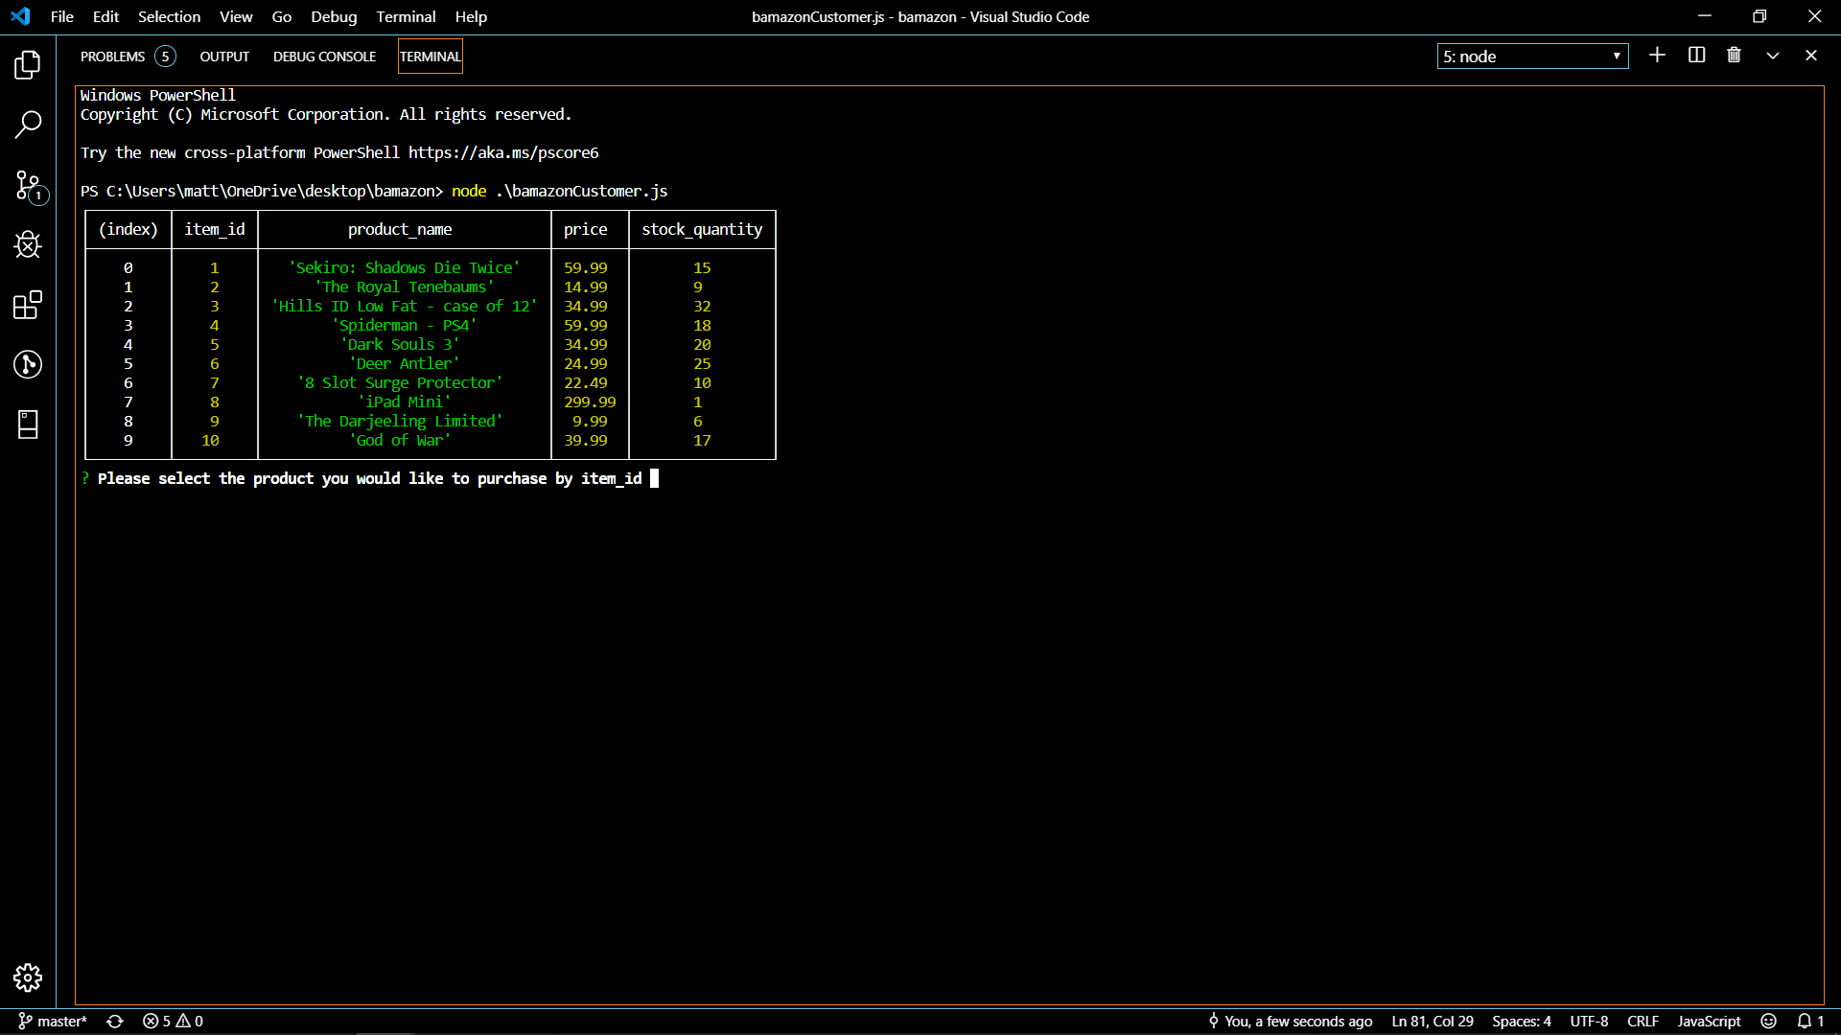Click the Ln 81, Col 29 indicator
Image resolution: width=1841 pixels, height=1035 pixels.
(1433, 1022)
